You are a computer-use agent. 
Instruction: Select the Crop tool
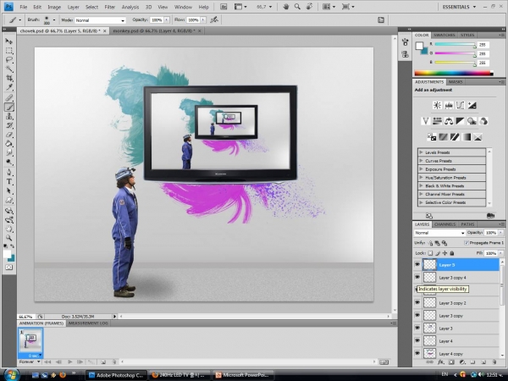9,78
